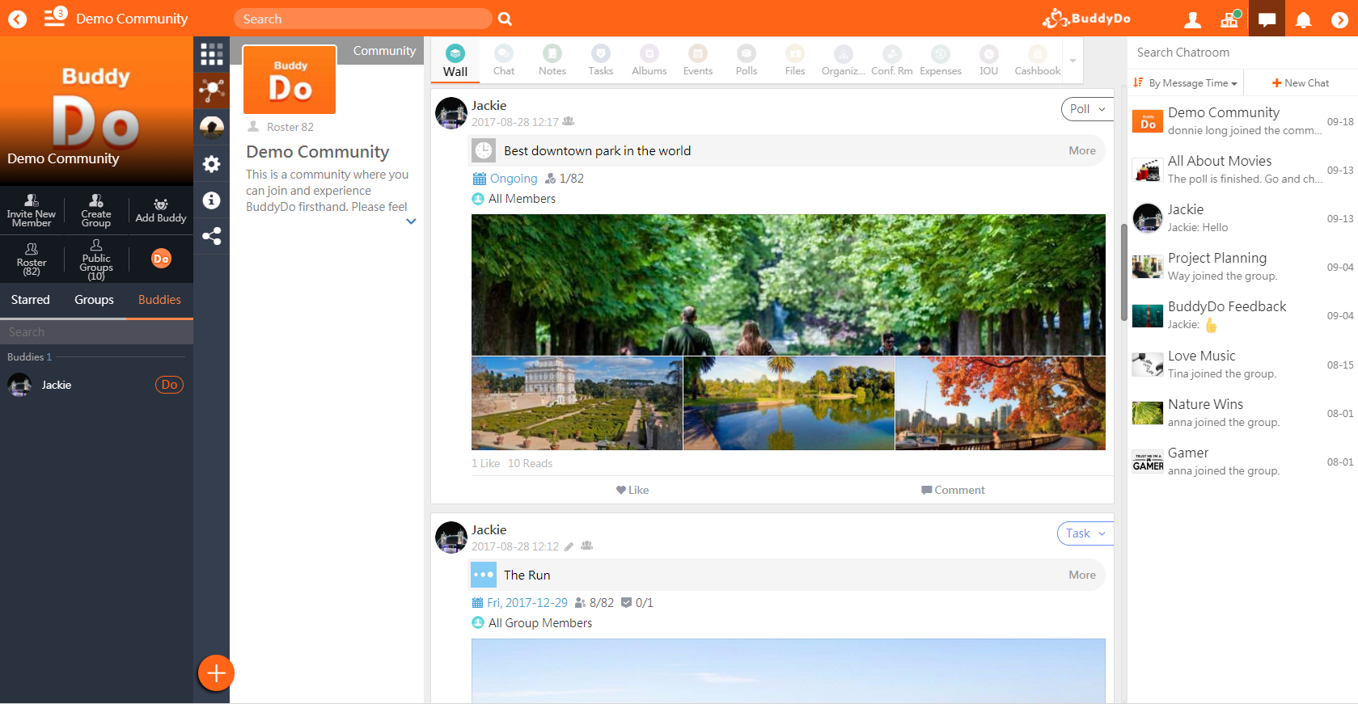
Task: Open the apps grid icon in sidebar
Action: tap(212, 54)
